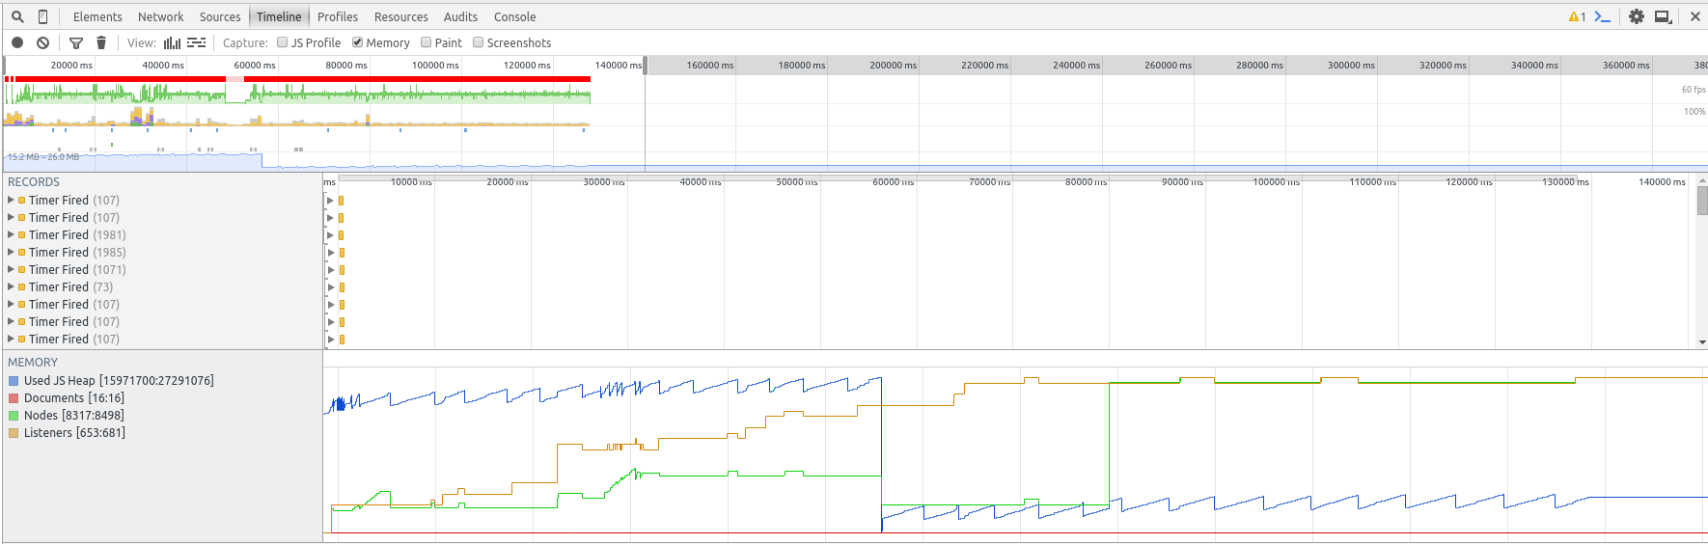Click the overview selection right handle
This screenshot has height=544, width=1708.
coord(646,65)
